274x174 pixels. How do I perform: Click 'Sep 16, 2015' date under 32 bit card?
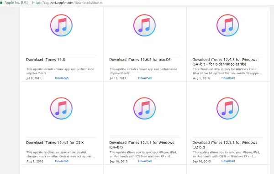pyautogui.click(x=202, y=161)
